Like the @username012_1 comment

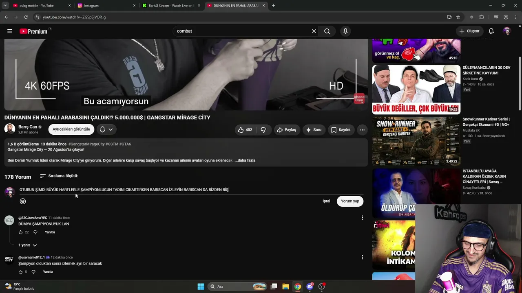pos(21,272)
